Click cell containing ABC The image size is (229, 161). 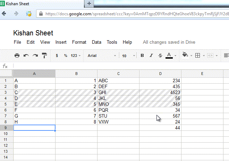click(118, 80)
